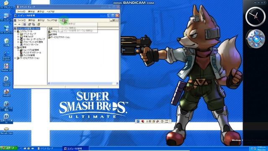Expand ローカル ユーザーとグループ tree node
Screen dimensions: 268x151
click(18, 39)
